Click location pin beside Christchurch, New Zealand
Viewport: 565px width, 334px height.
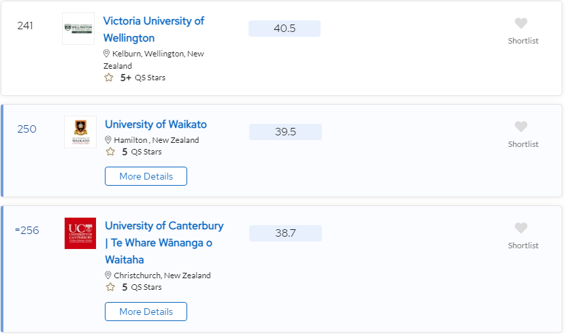[x=108, y=275]
